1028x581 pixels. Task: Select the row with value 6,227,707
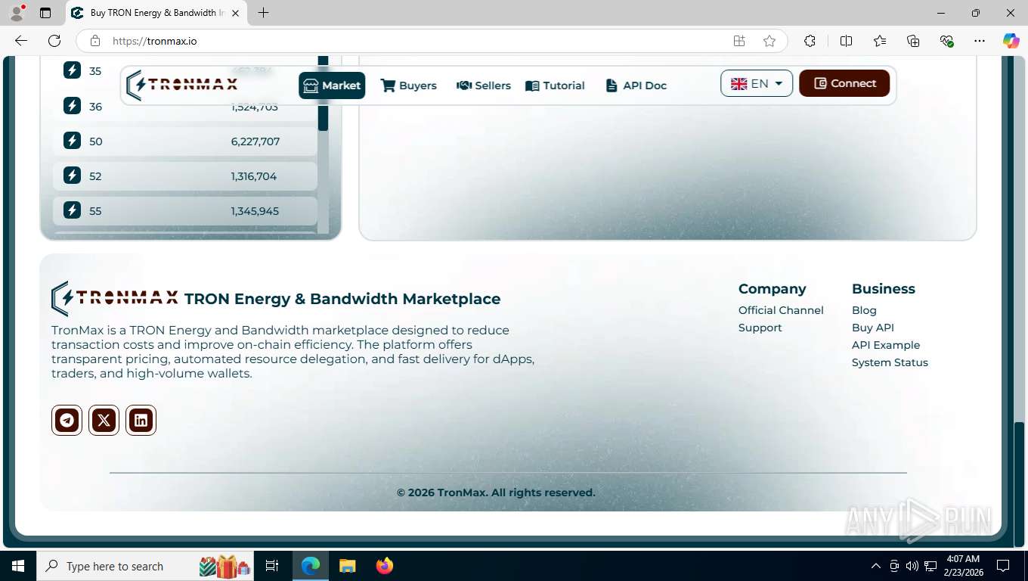(x=185, y=141)
